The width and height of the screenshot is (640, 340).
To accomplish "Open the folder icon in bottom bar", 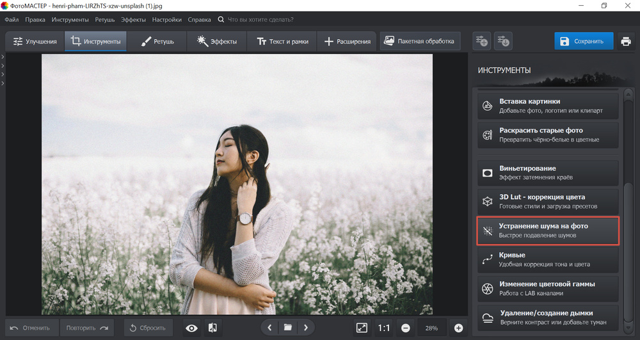I will pos(288,328).
